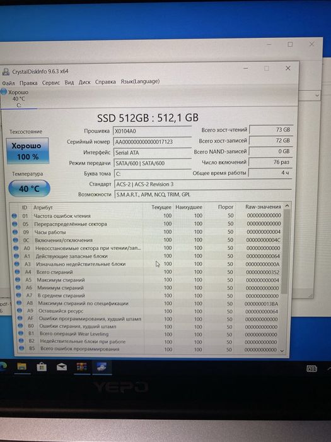
Task: Close the CrystalDiskInfo window
Action: point(288,68)
